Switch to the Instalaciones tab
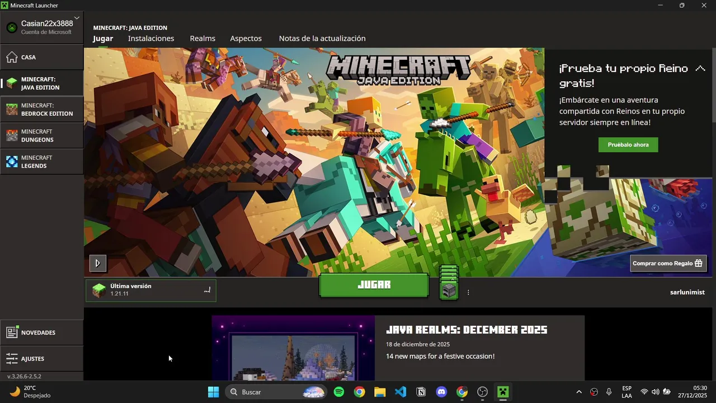 [x=151, y=39]
